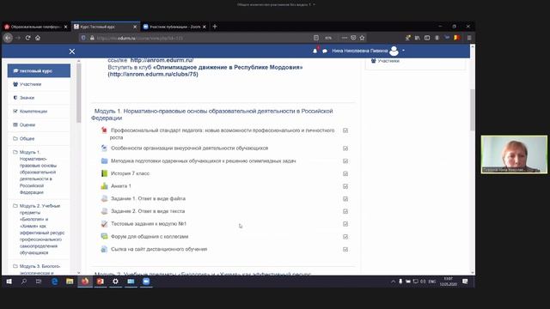Toggle completion box for Анкета 1

[x=345, y=186]
